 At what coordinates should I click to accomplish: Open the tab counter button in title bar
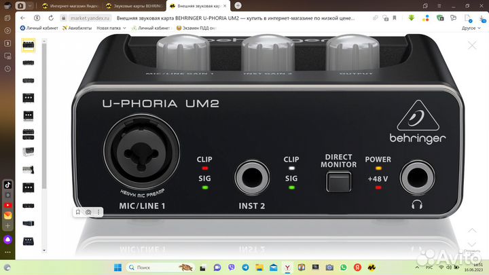(x=20, y=5)
